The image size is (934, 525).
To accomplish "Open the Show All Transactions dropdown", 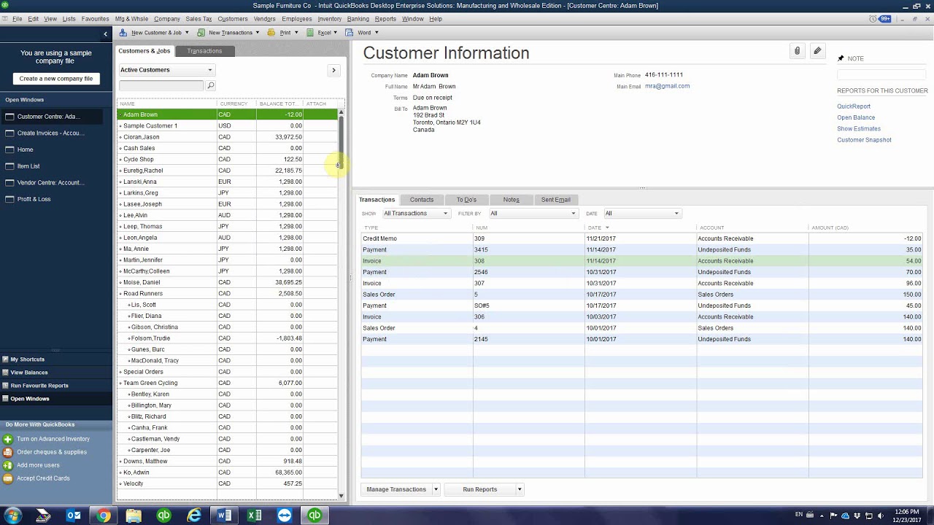I will (416, 214).
